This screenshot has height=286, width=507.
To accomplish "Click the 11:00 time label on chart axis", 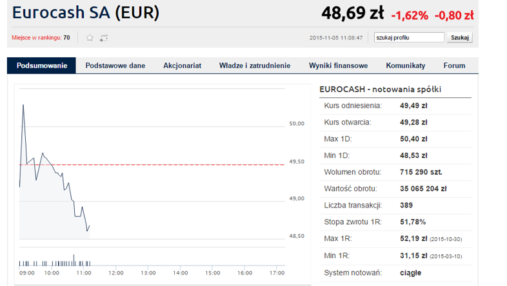I will [x=84, y=273].
